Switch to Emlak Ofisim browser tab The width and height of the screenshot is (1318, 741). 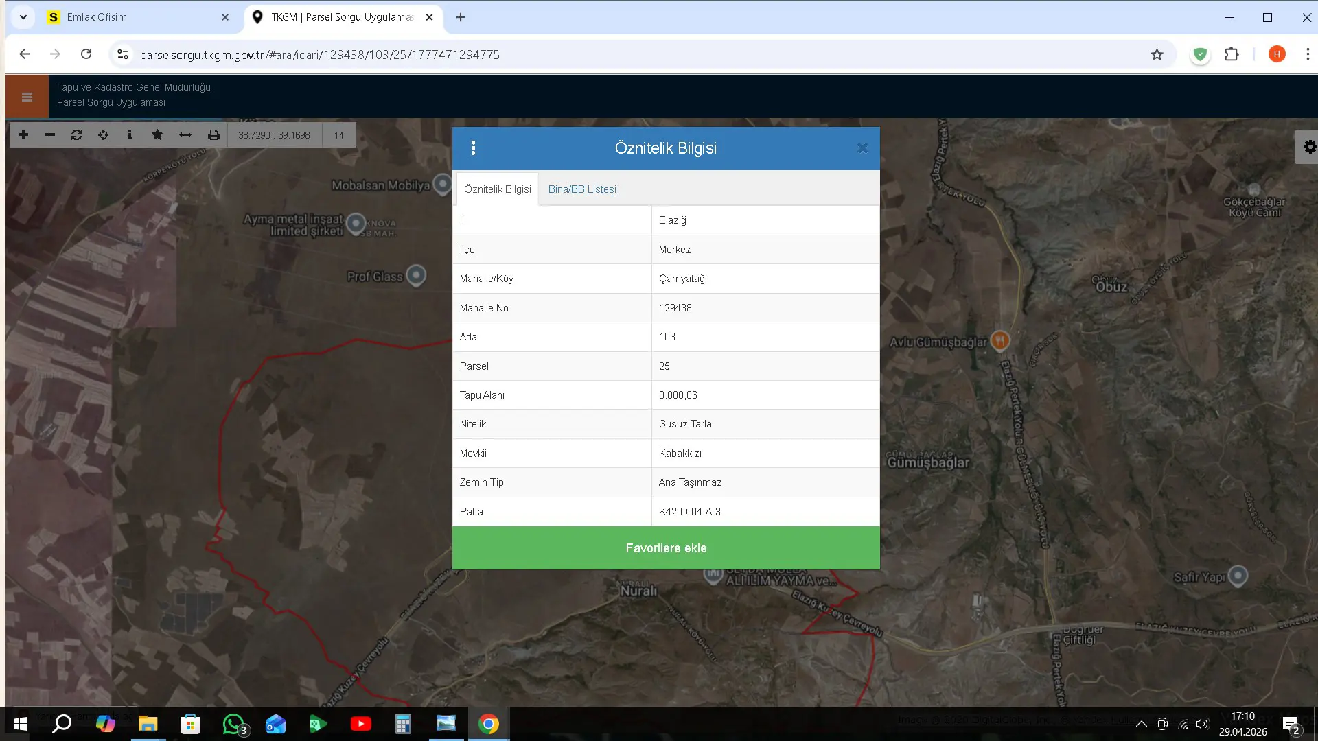pos(137,17)
